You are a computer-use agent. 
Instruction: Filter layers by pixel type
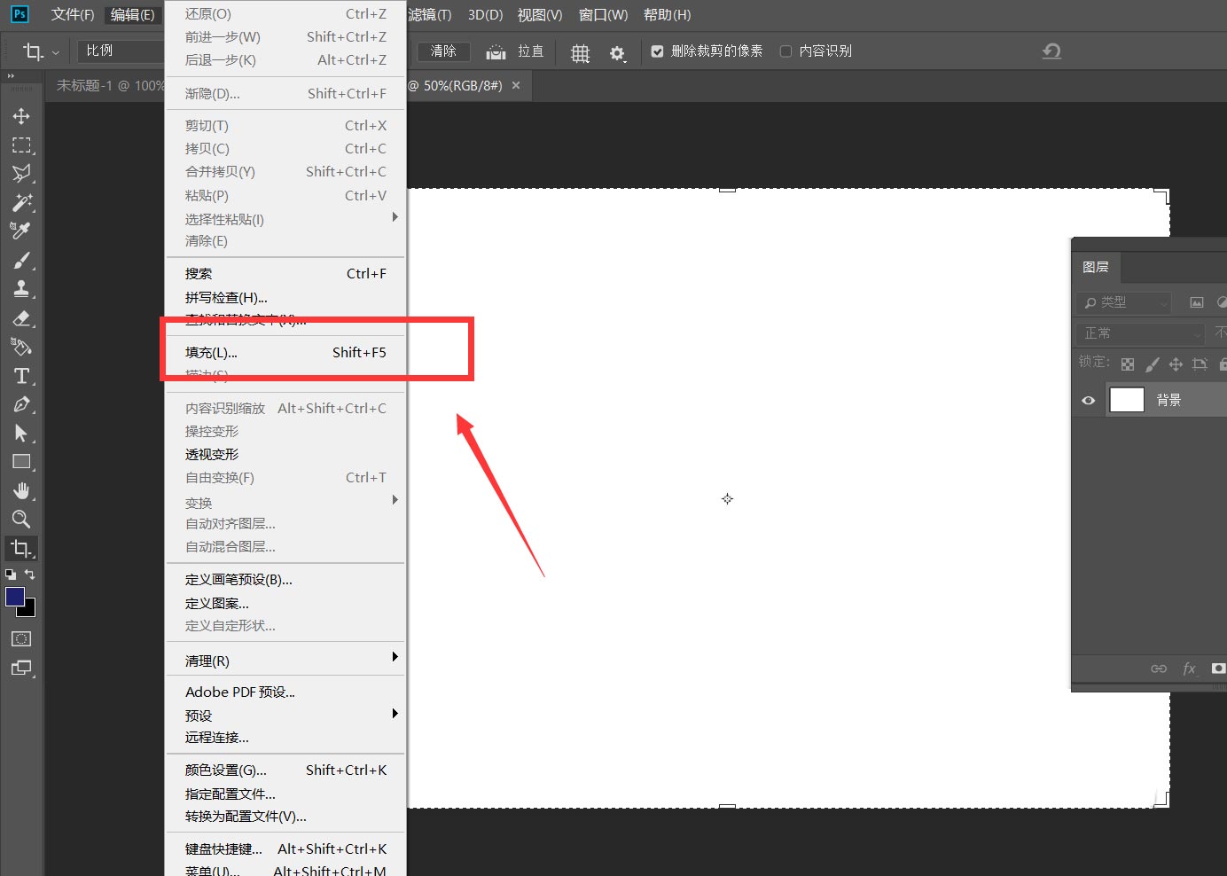pyautogui.click(x=1197, y=302)
